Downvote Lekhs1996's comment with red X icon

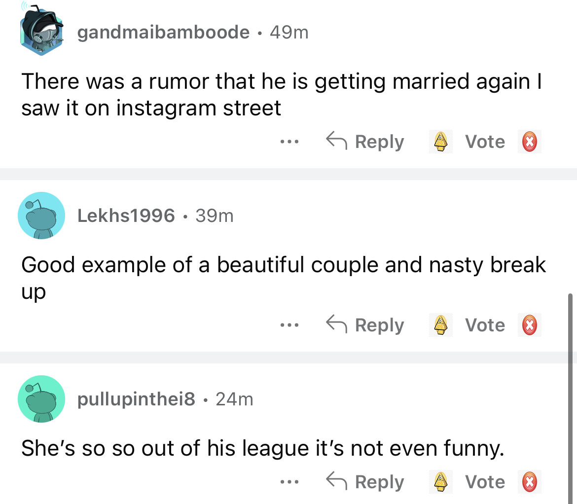(x=530, y=325)
